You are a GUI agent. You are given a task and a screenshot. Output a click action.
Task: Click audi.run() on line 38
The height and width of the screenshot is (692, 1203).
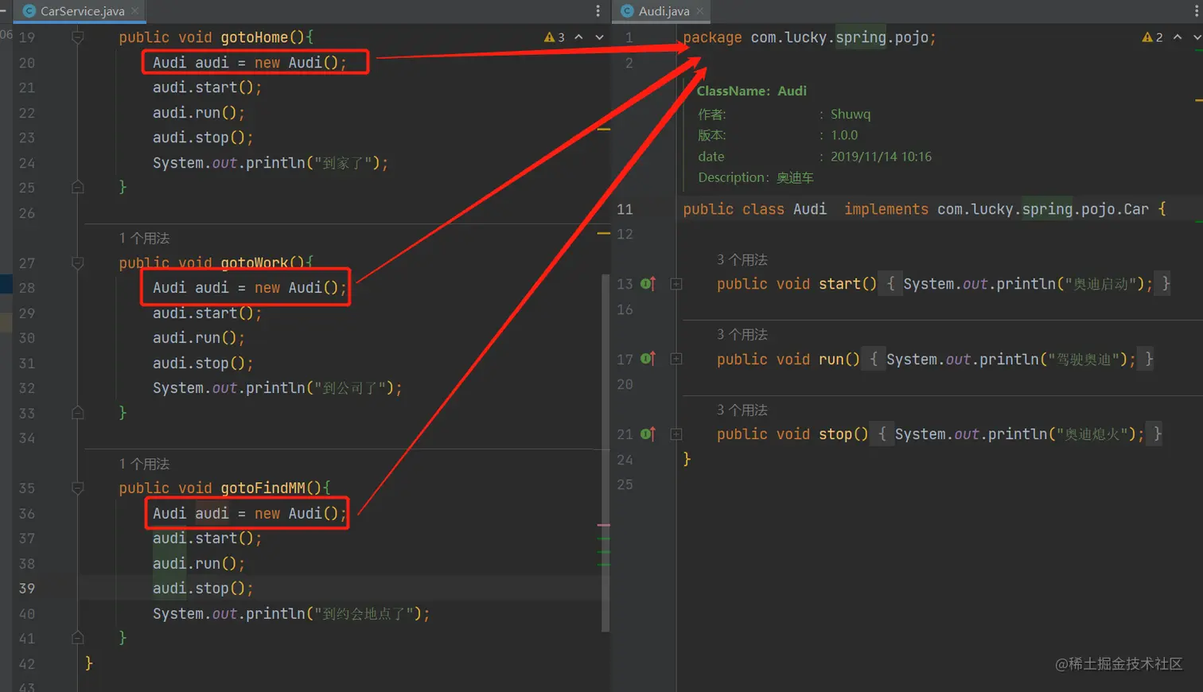(199, 564)
